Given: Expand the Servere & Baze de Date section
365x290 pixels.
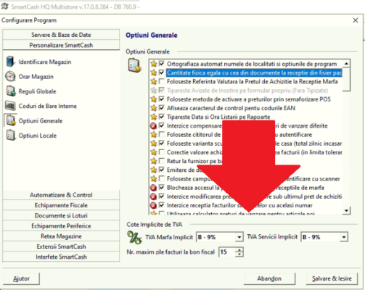Looking at the screenshot, I should point(61,35).
